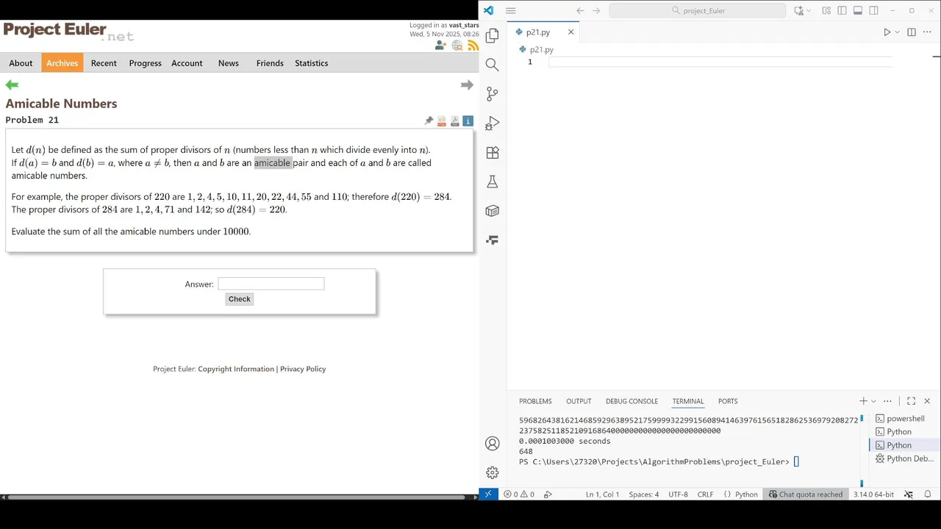941x529 pixels.
Task: Toggle the bottom panel visibility
Action: click(x=858, y=11)
